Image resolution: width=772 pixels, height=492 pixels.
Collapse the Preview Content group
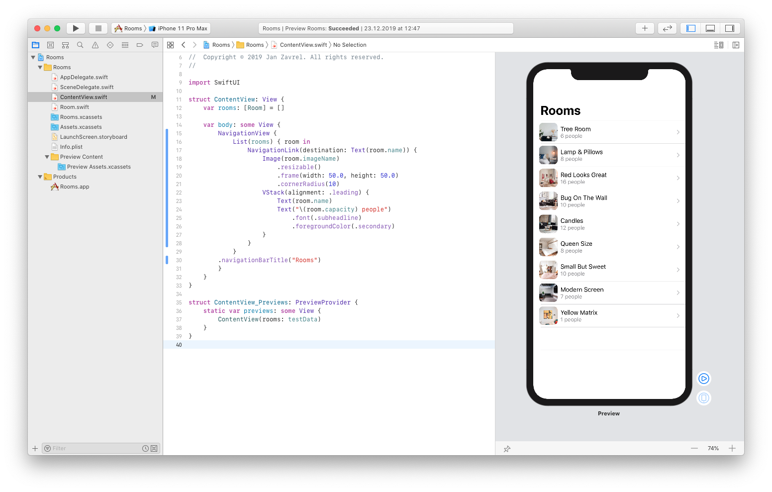(x=47, y=156)
